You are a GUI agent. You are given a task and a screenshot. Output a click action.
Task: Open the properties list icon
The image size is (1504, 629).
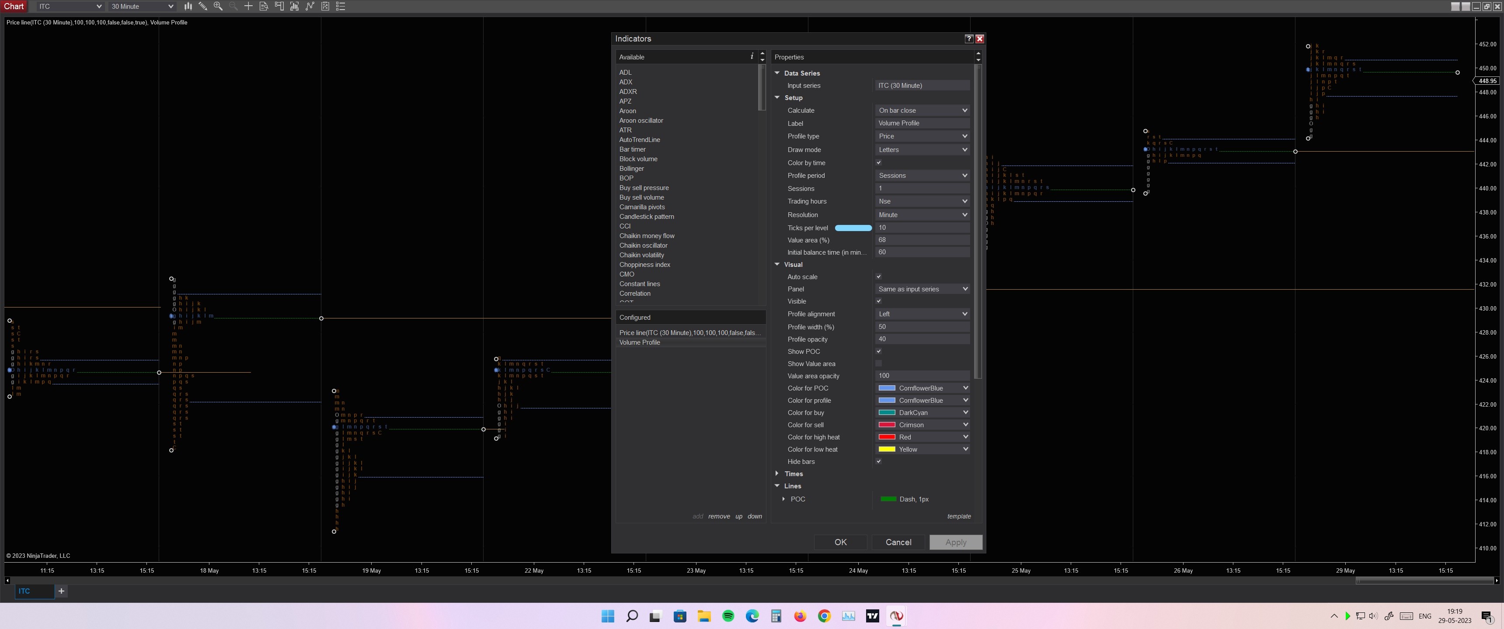pyautogui.click(x=341, y=7)
